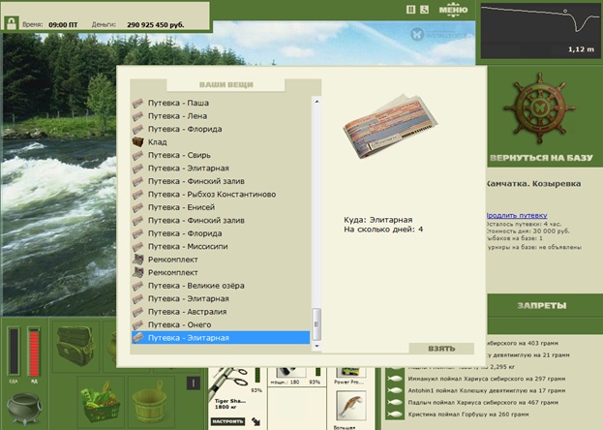Pause the game with the pause icon
This screenshot has height=430, width=603.
[x=410, y=10]
